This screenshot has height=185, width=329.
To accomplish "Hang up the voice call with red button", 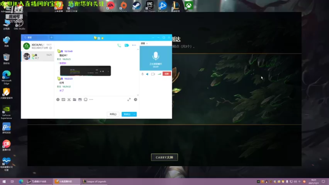I will 167,74.
